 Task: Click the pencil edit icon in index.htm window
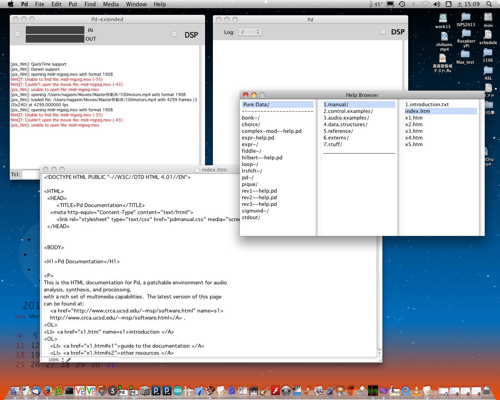69,360
